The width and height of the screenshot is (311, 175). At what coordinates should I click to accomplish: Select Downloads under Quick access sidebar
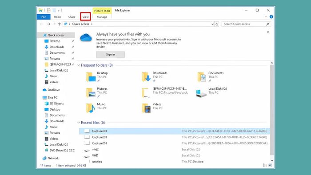click(x=57, y=47)
